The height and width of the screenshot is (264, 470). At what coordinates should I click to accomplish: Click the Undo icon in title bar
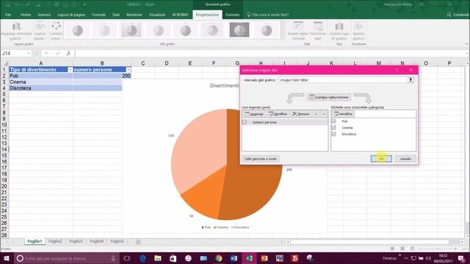[x=18, y=4]
